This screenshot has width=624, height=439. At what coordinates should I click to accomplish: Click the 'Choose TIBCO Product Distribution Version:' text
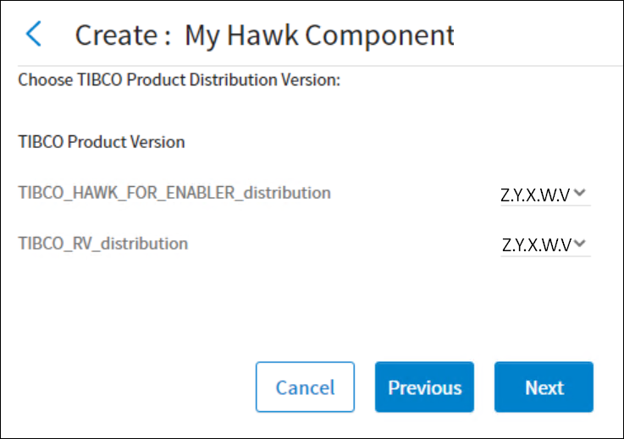179,81
